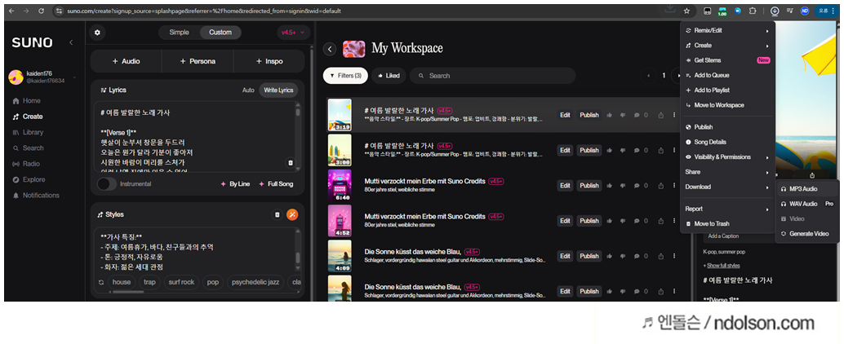Delete lyrics with the trash icon in Lyrics box
The height and width of the screenshot is (344, 844).
click(290, 163)
